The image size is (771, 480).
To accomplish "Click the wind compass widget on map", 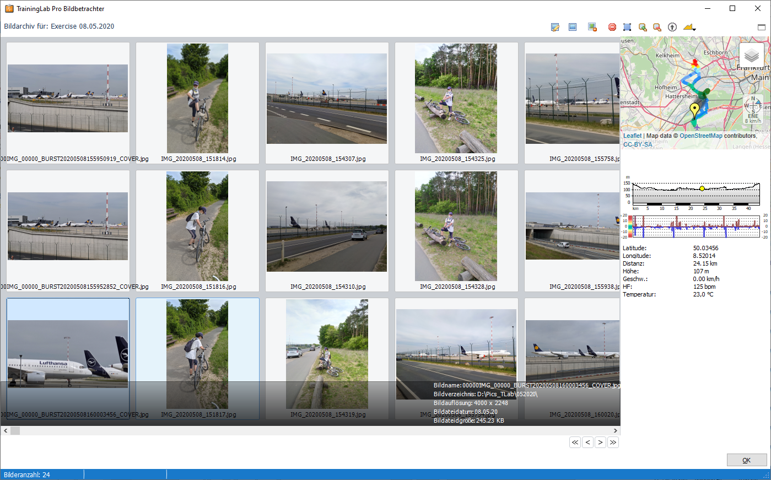I will (x=753, y=109).
